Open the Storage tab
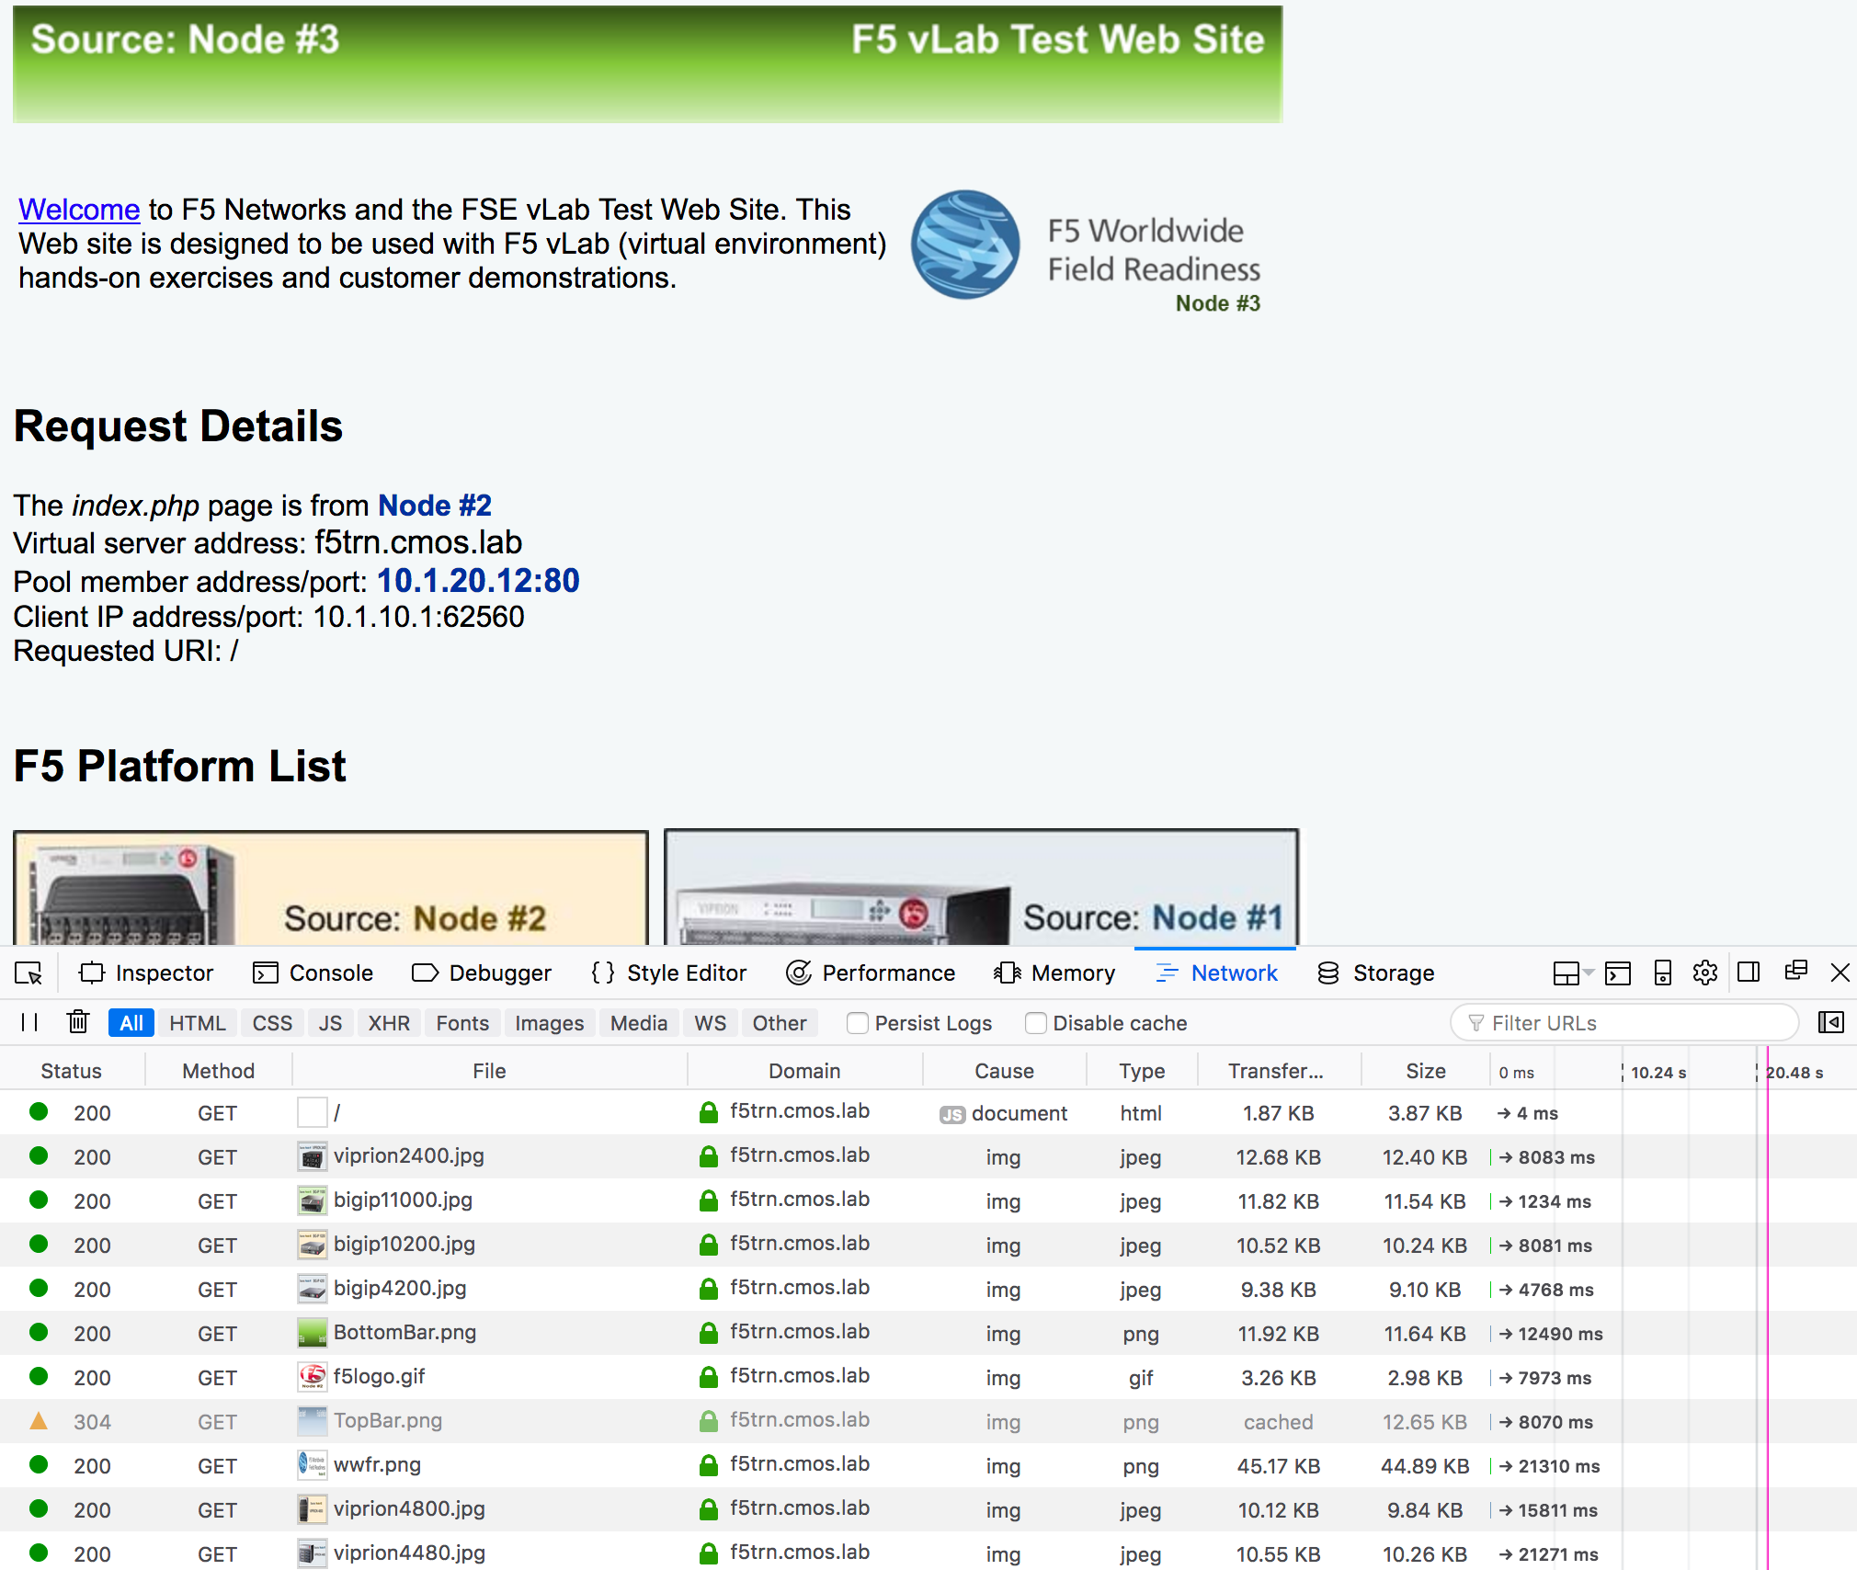Viewport: 1857px width, 1570px height. (x=1375, y=973)
